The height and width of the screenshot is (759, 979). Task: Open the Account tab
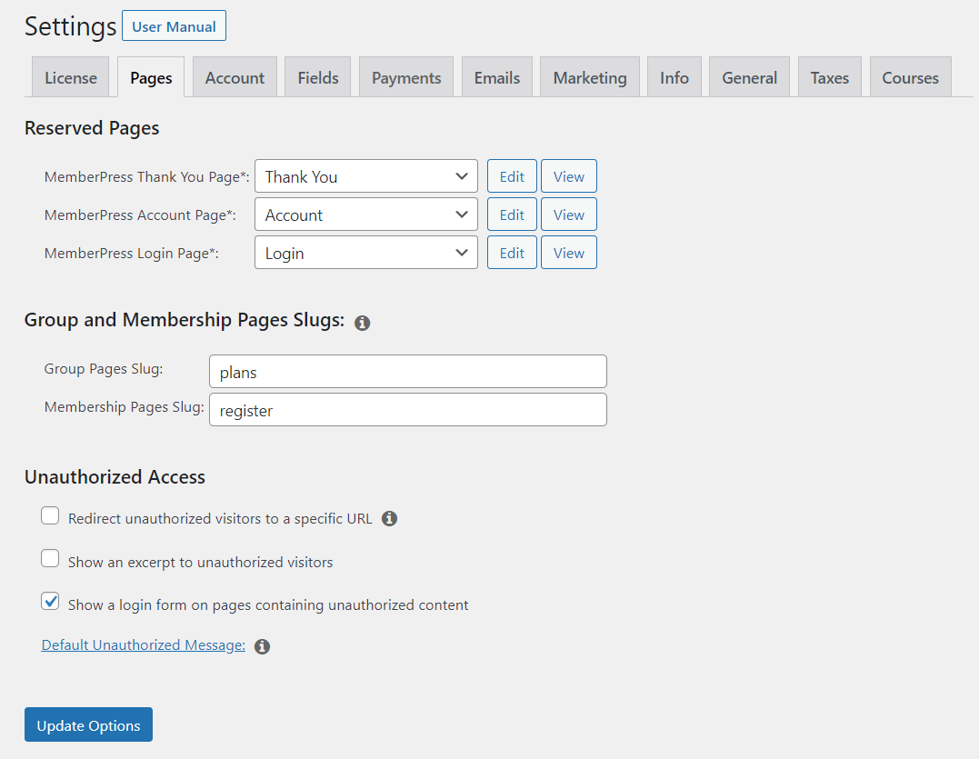coord(235,77)
